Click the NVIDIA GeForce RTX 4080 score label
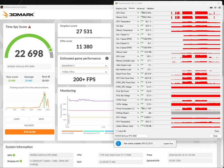The height and width of the screenshot is (168, 224). [29, 66]
